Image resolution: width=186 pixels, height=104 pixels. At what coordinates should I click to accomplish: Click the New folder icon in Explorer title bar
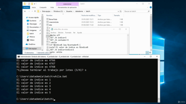32,4
